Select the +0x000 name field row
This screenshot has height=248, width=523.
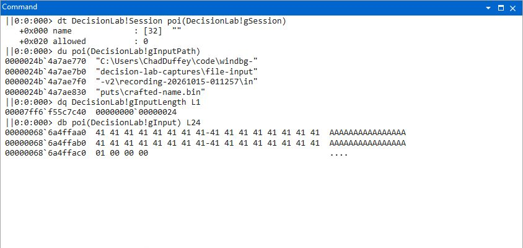100,31
